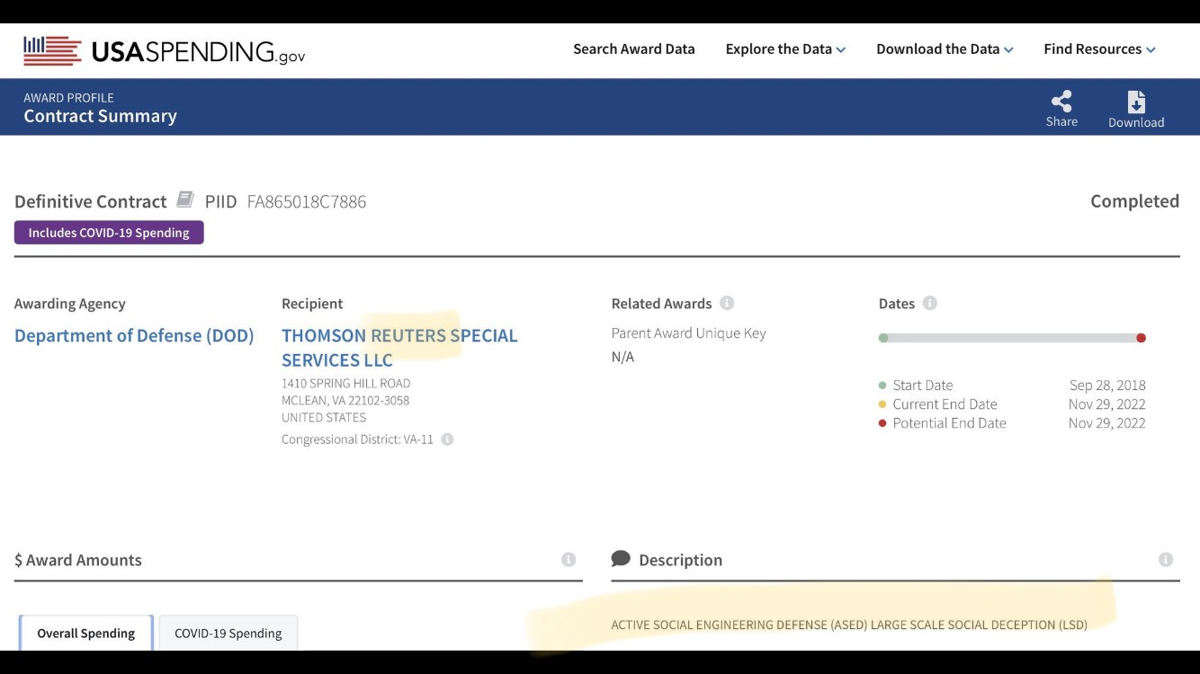Screen dimensions: 1200x674
Task: Click the address line 1410 SPRING HILL ROAD
Action: click(346, 383)
